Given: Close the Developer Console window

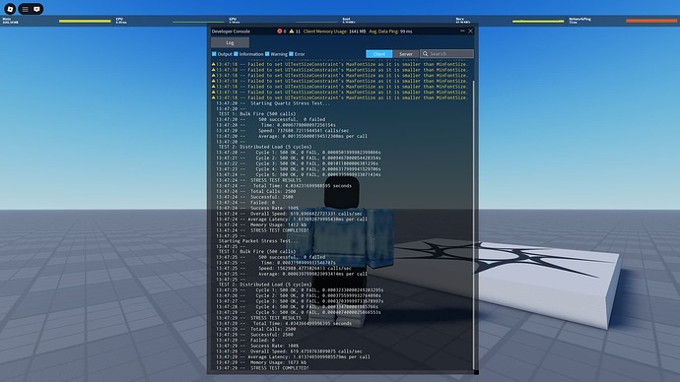Looking at the screenshot, I should pyautogui.click(x=470, y=32).
